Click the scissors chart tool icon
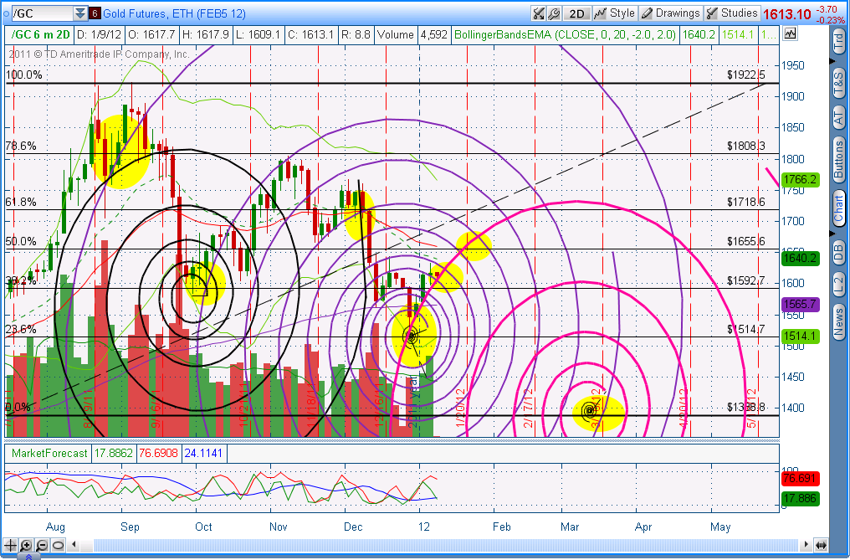850x560 pixels. (538, 13)
